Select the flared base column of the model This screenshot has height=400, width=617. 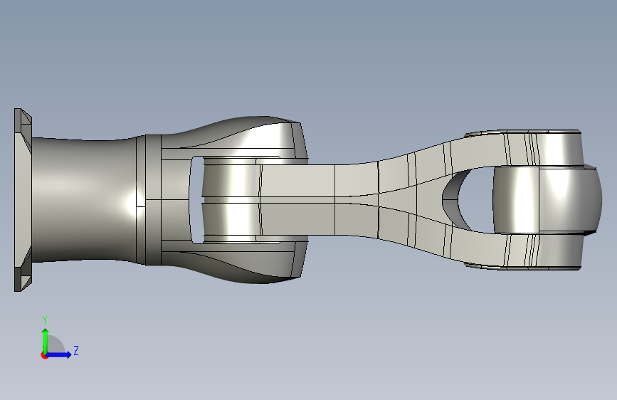85,200
